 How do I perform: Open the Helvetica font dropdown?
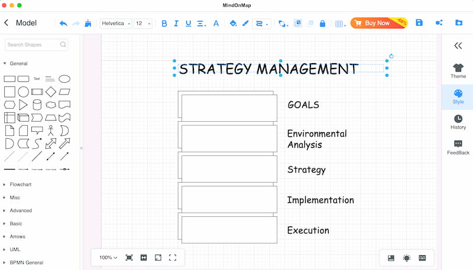pos(116,24)
